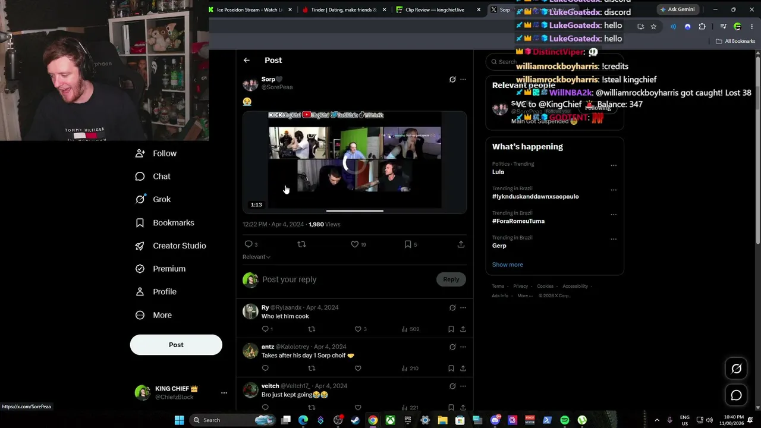
Task: Bookmark Sorp's post with 5 bookmarks
Action: click(408, 244)
